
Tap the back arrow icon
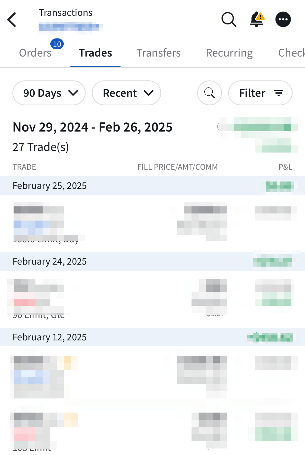tap(12, 19)
